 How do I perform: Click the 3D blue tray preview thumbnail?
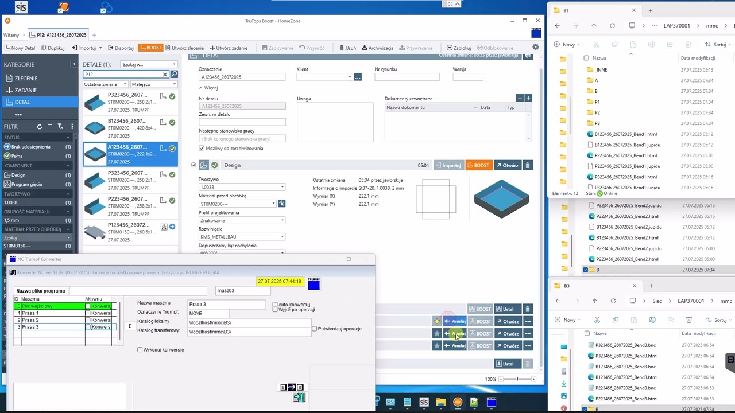(x=501, y=198)
